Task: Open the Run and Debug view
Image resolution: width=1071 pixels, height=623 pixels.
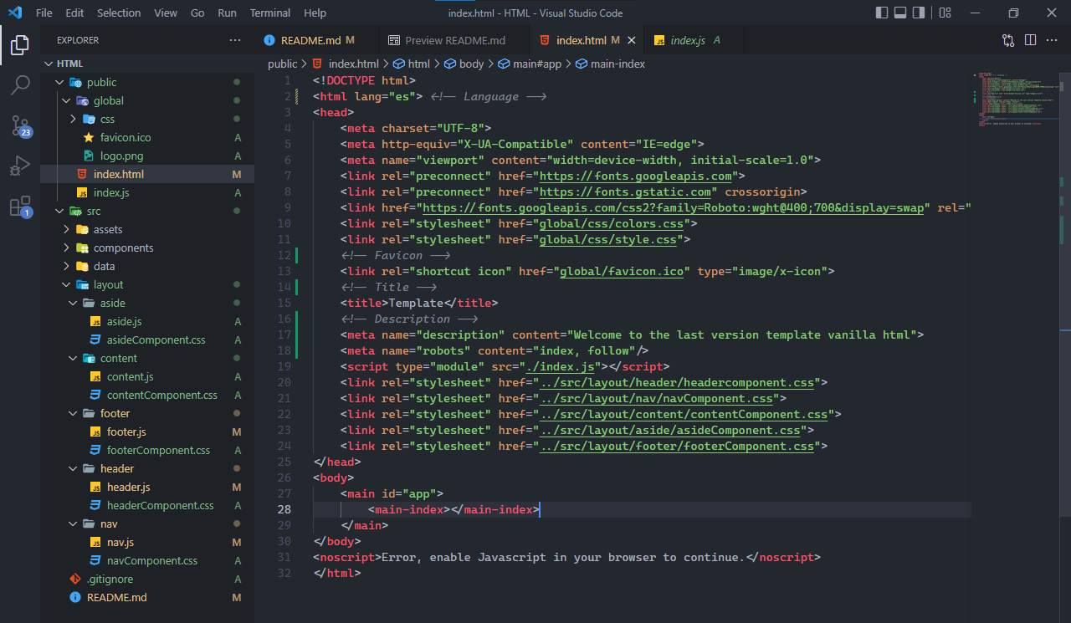Action: click(x=20, y=166)
